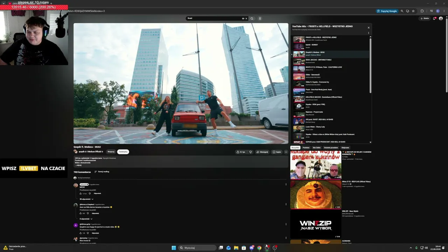Screen dimensions: 448x252
Task: Open Chrome from the taskbar
Action: 259,248
